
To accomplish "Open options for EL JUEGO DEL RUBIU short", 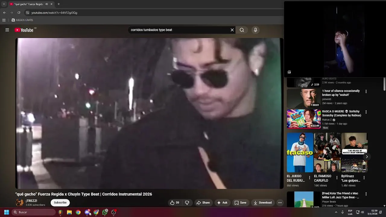I will pyautogui.click(x=309, y=178).
